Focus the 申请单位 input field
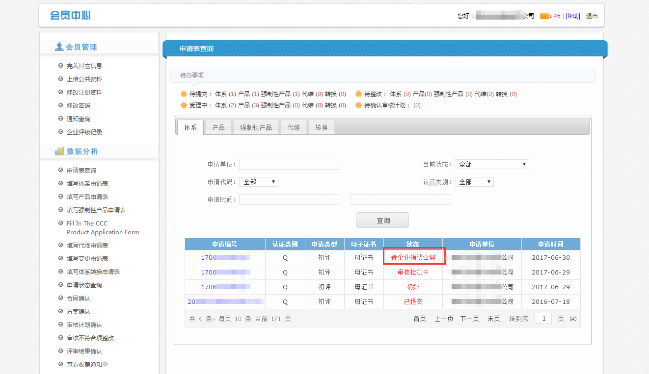This screenshot has width=649, height=374. 289,164
